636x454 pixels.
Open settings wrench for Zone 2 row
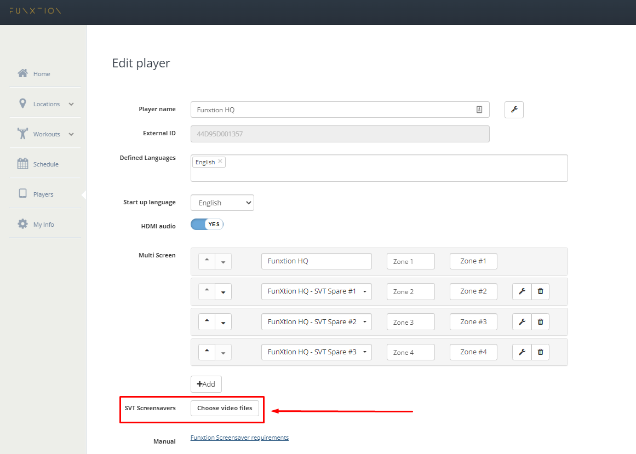click(x=522, y=291)
